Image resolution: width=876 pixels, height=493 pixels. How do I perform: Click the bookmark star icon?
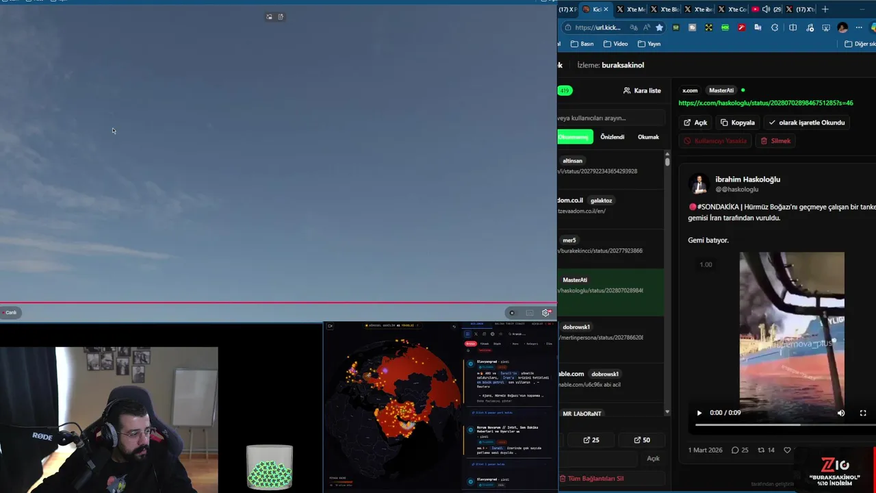(x=659, y=27)
